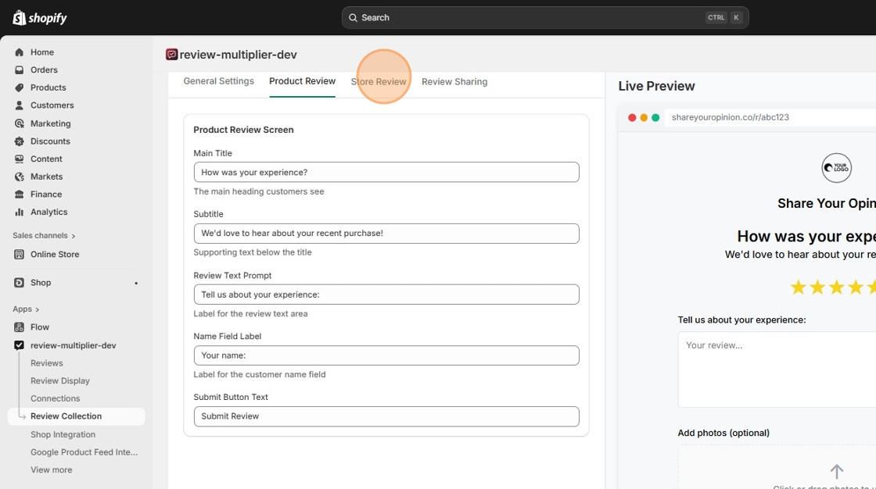The height and width of the screenshot is (489, 876).
Task: Open the General Settings tab
Action: (218, 81)
